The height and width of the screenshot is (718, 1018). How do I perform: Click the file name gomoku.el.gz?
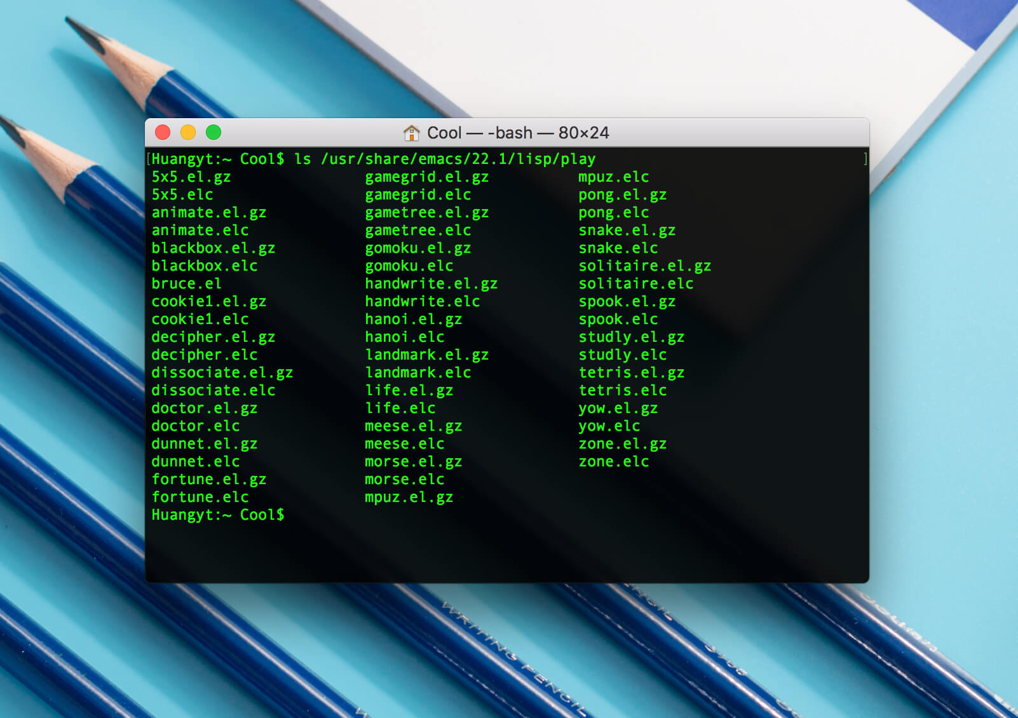tap(418, 248)
